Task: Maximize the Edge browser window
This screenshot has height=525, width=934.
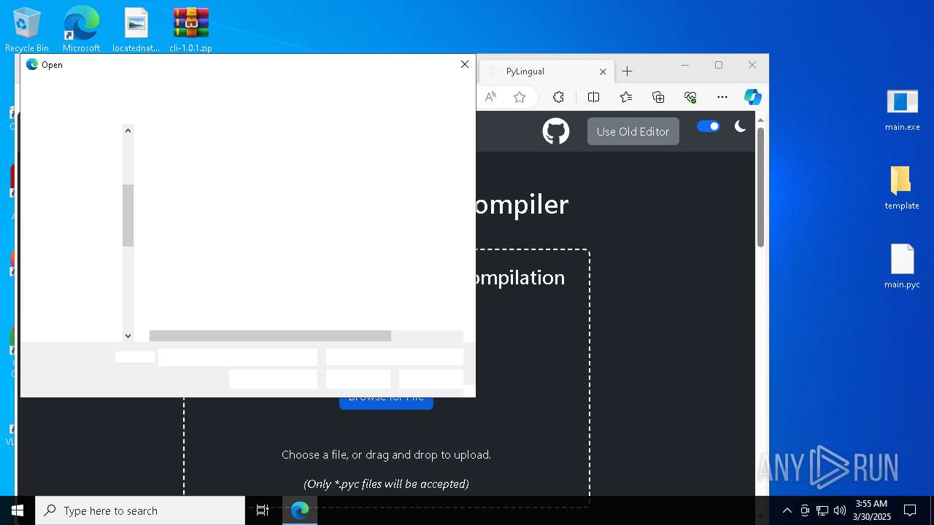Action: click(x=719, y=65)
